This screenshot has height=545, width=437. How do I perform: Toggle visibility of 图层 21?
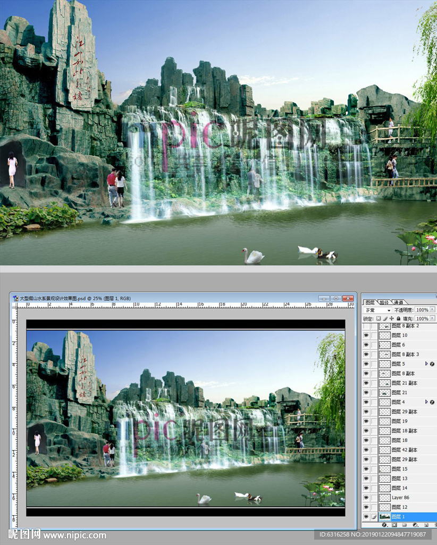click(x=366, y=392)
